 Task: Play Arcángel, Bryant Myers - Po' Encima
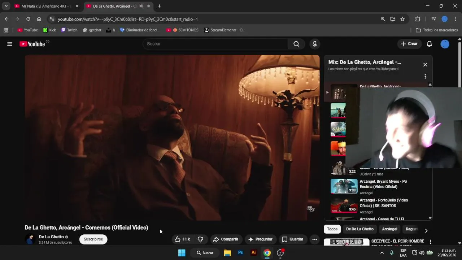[x=383, y=184]
